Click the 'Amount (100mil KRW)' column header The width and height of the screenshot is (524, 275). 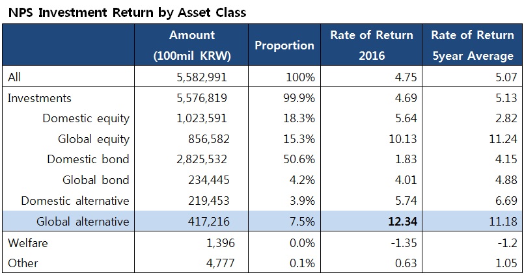click(192, 45)
